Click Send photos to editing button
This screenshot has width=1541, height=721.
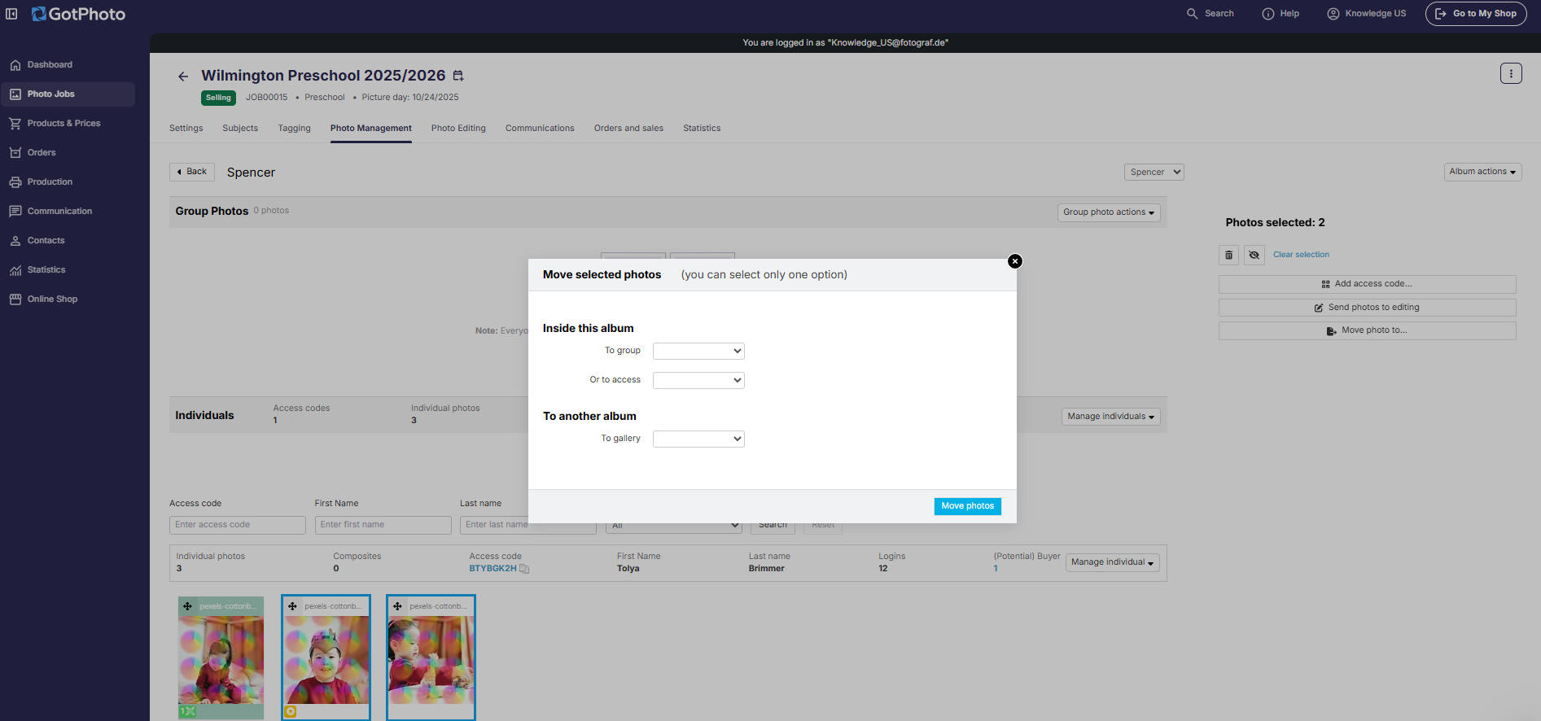[1367, 308]
